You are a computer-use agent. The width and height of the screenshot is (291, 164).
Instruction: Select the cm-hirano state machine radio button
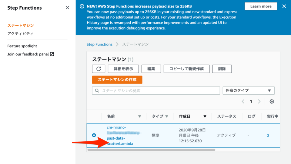tap(94, 135)
